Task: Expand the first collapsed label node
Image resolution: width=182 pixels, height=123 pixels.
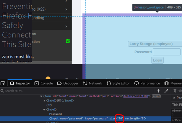Action: click(x=44, y=101)
